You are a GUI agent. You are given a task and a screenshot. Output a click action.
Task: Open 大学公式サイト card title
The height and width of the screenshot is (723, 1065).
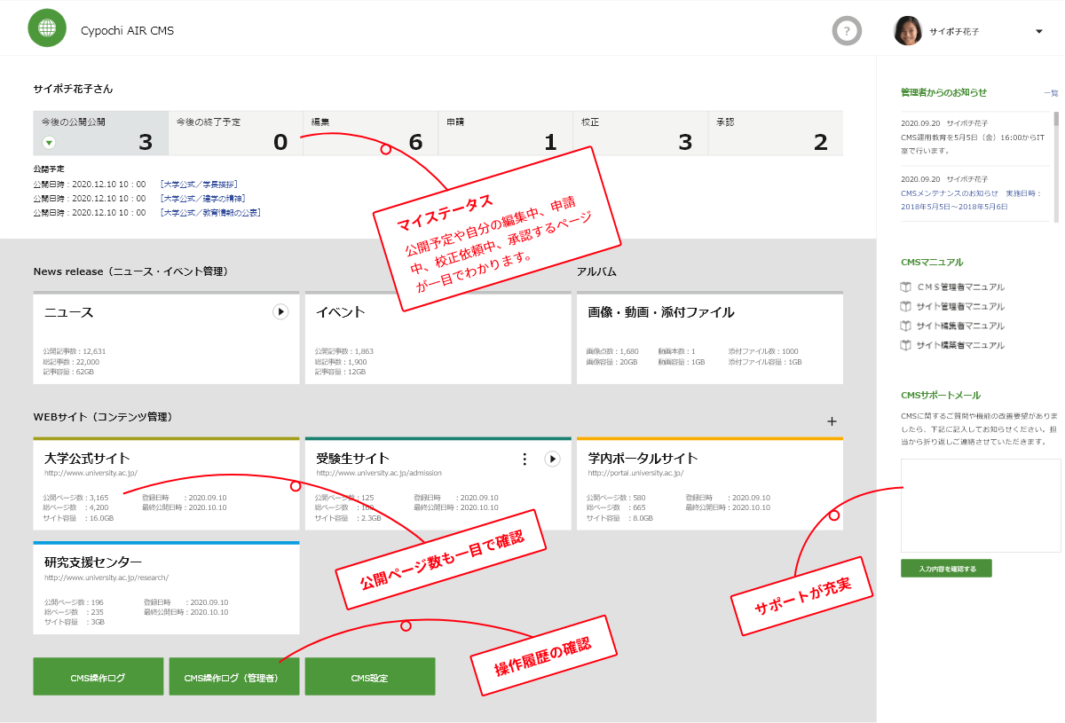click(87, 459)
